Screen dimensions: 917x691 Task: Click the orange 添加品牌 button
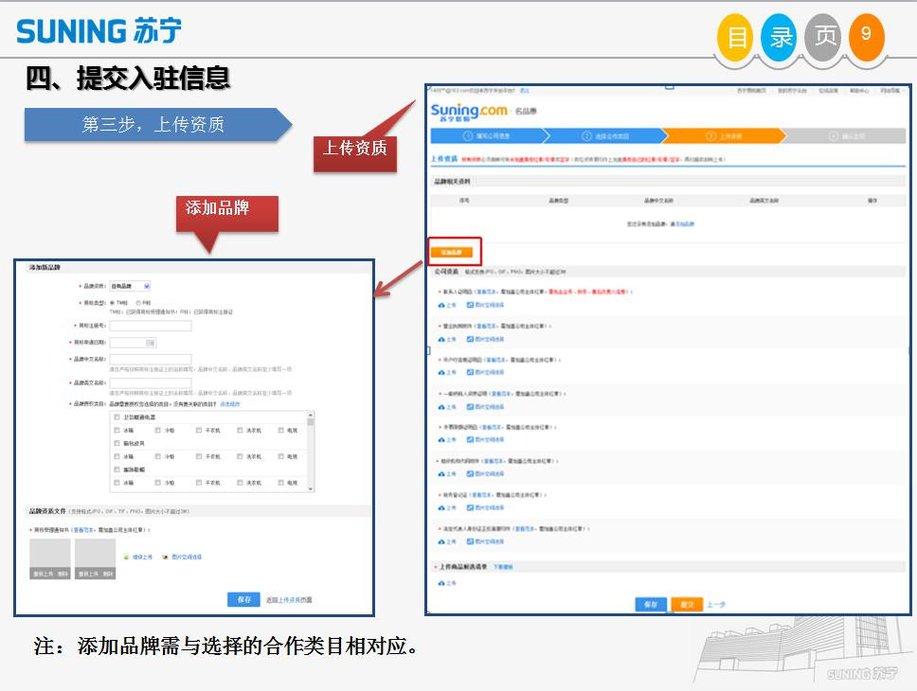click(x=452, y=253)
